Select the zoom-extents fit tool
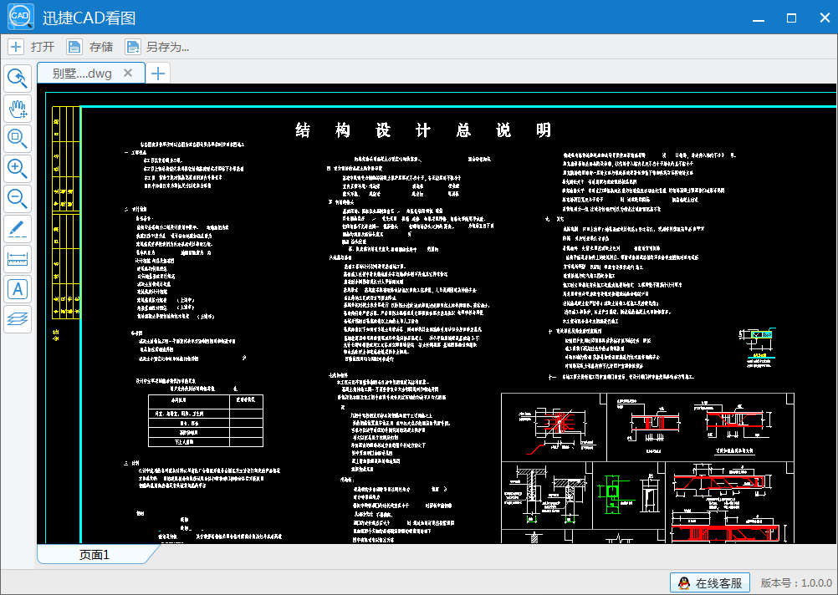This screenshot has width=838, height=595. (18, 139)
